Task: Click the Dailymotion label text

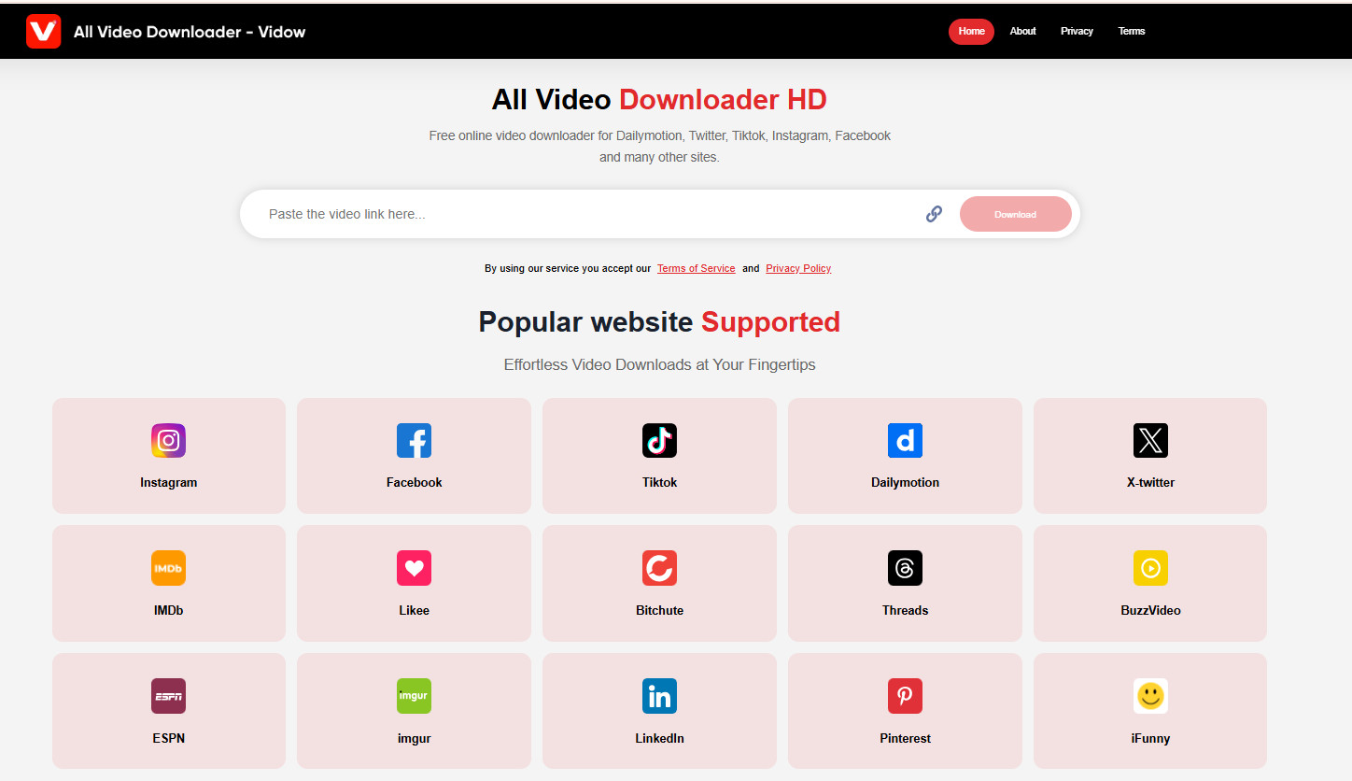Action: click(x=905, y=483)
